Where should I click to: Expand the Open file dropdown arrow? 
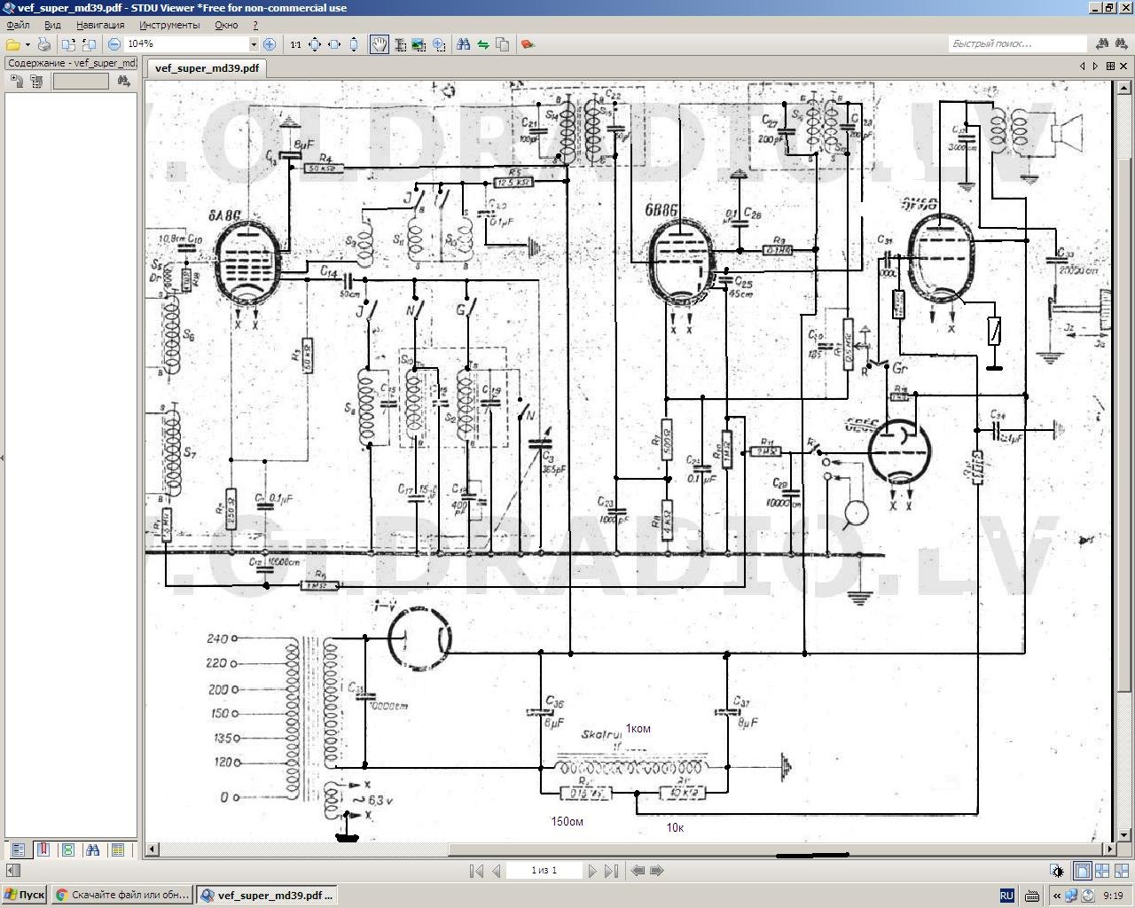pos(27,44)
